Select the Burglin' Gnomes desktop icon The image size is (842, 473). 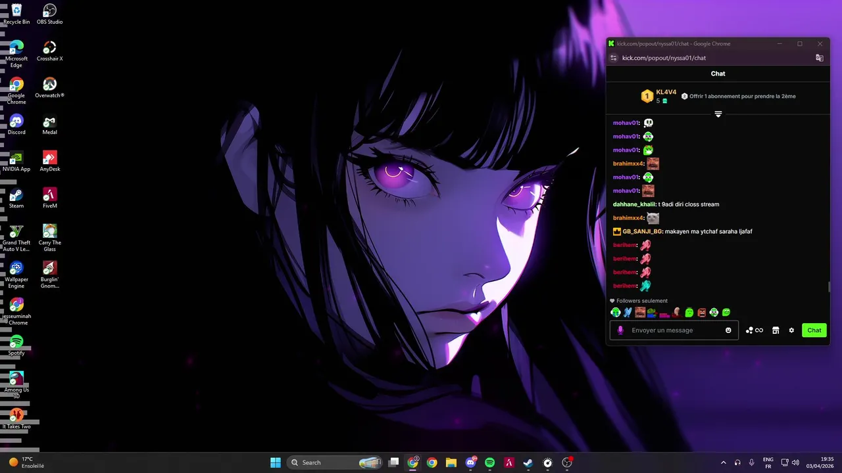pos(49,275)
